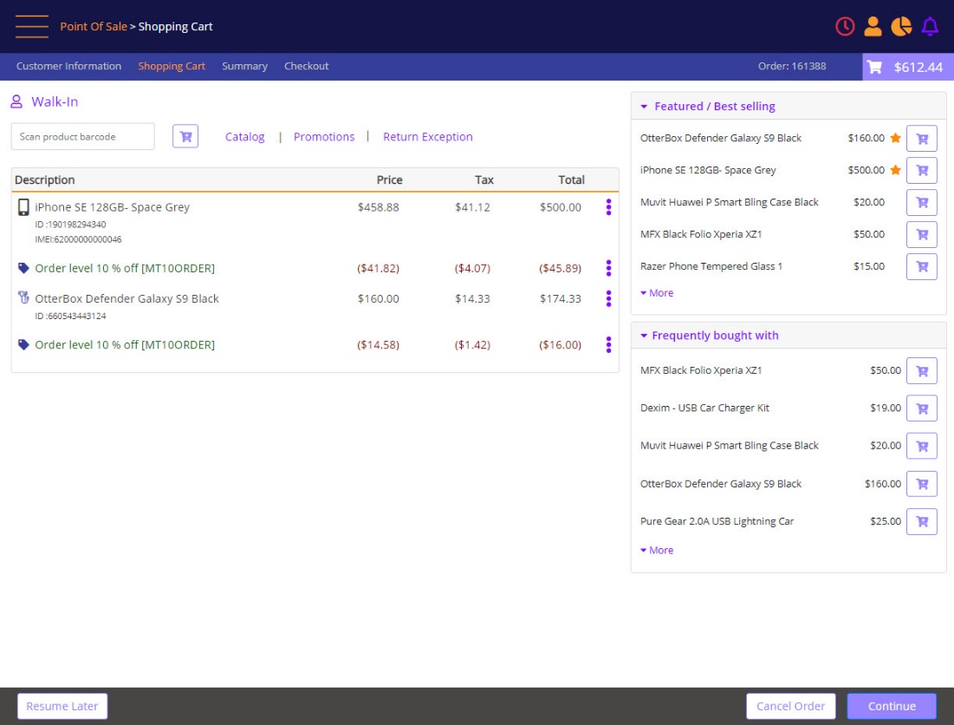
Task: Add Razer Phone Tempered Glass 1 to cart
Action: tap(922, 266)
